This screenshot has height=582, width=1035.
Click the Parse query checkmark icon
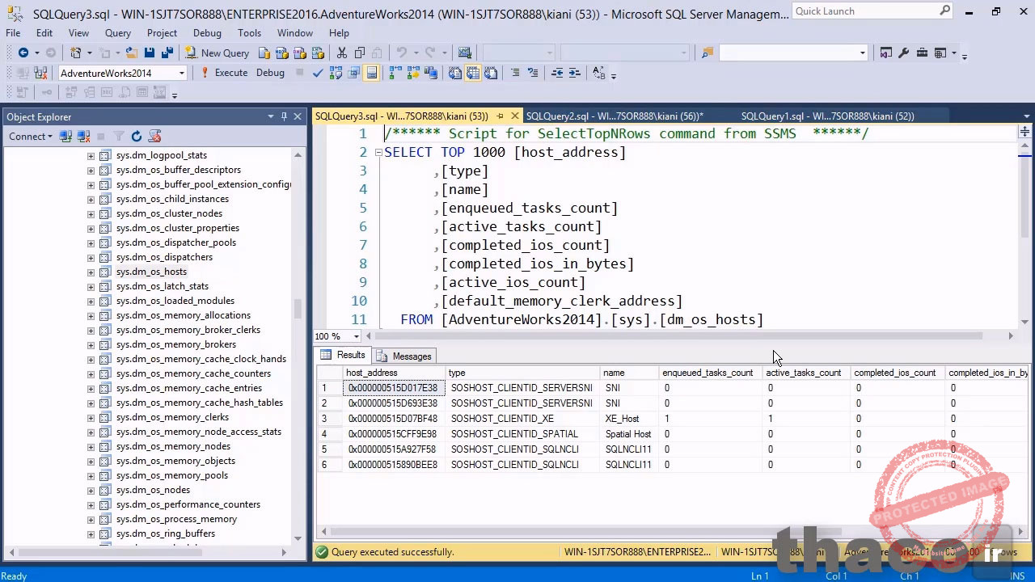(x=318, y=73)
